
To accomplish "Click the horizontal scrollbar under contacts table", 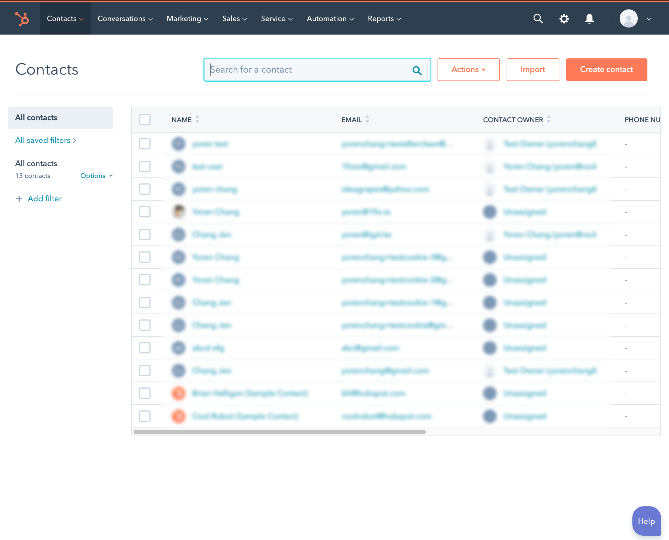I will click(279, 432).
